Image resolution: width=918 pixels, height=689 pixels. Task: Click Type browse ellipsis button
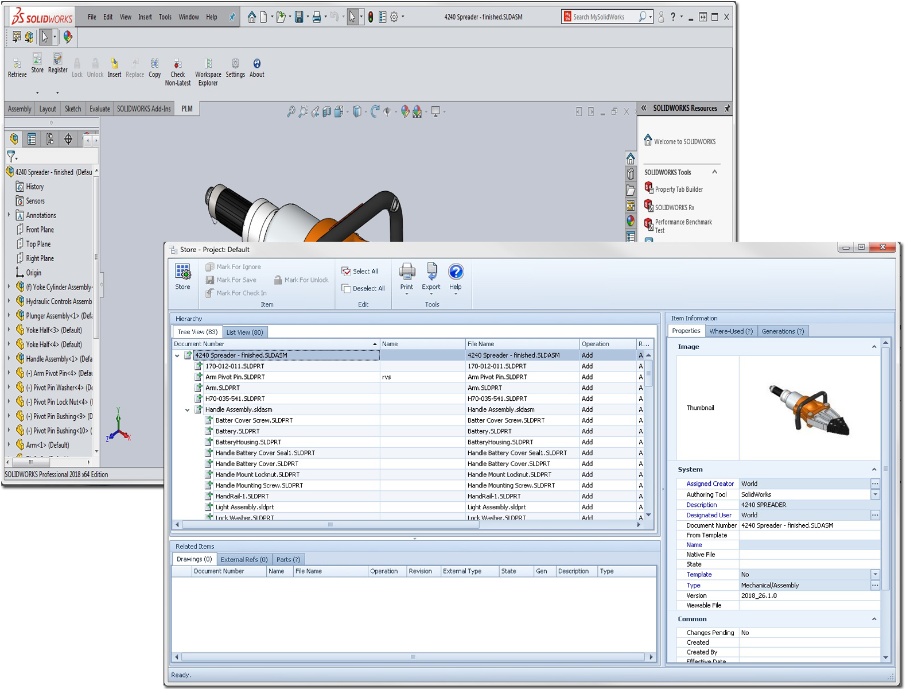click(875, 585)
